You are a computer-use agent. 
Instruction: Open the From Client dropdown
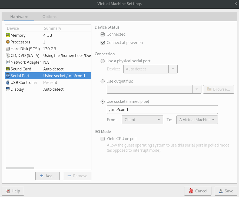pyautogui.click(x=142, y=120)
